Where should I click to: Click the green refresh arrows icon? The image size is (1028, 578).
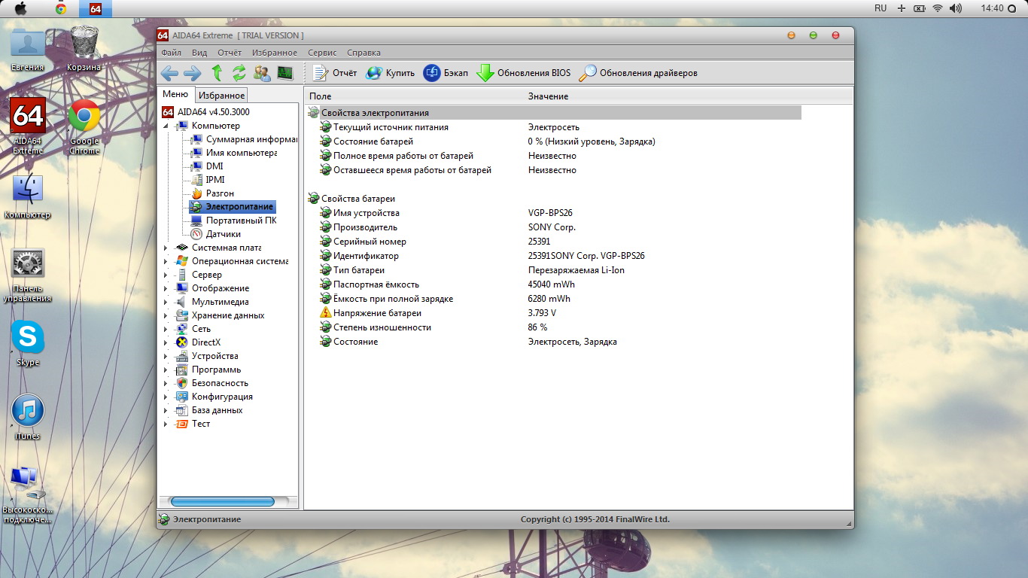239,73
